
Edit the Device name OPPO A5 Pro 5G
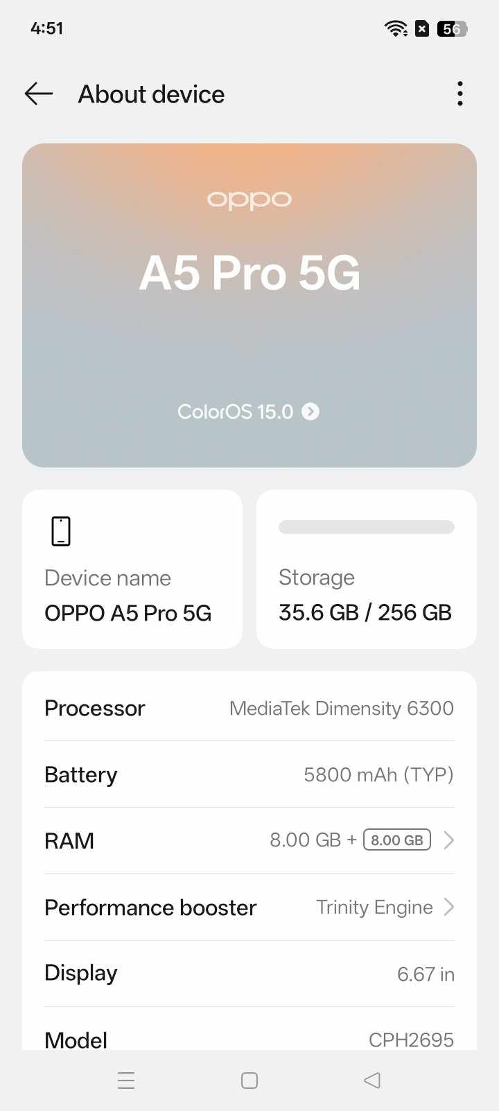click(x=128, y=613)
